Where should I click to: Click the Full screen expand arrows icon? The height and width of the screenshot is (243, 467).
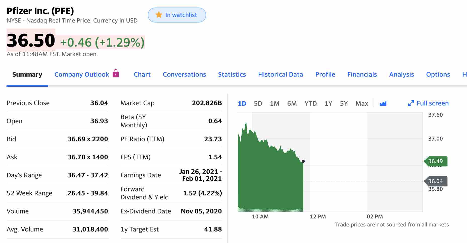[x=411, y=103]
